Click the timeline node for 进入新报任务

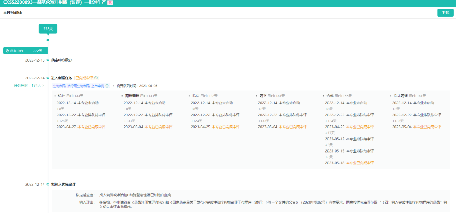click(x=48, y=78)
